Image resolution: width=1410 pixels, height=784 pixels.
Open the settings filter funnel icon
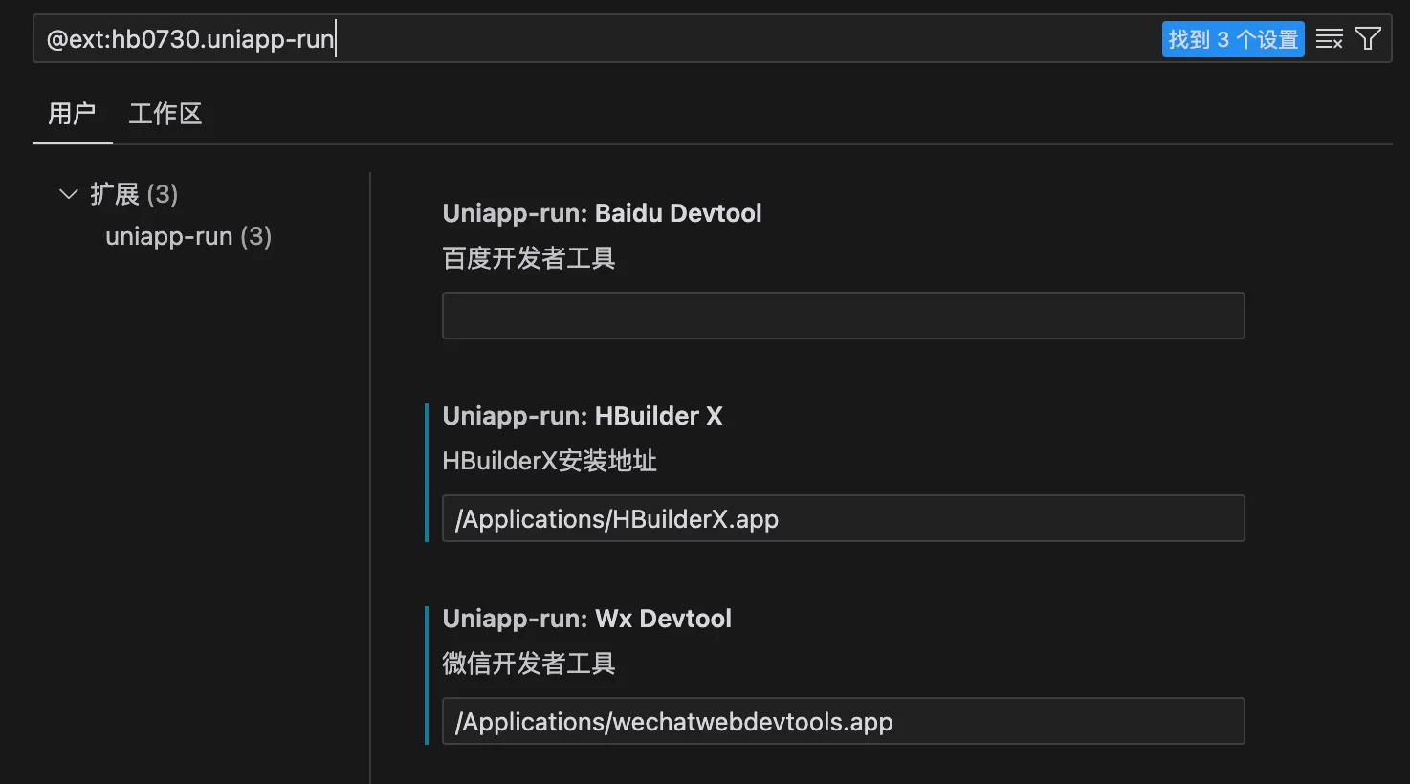(x=1368, y=39)
